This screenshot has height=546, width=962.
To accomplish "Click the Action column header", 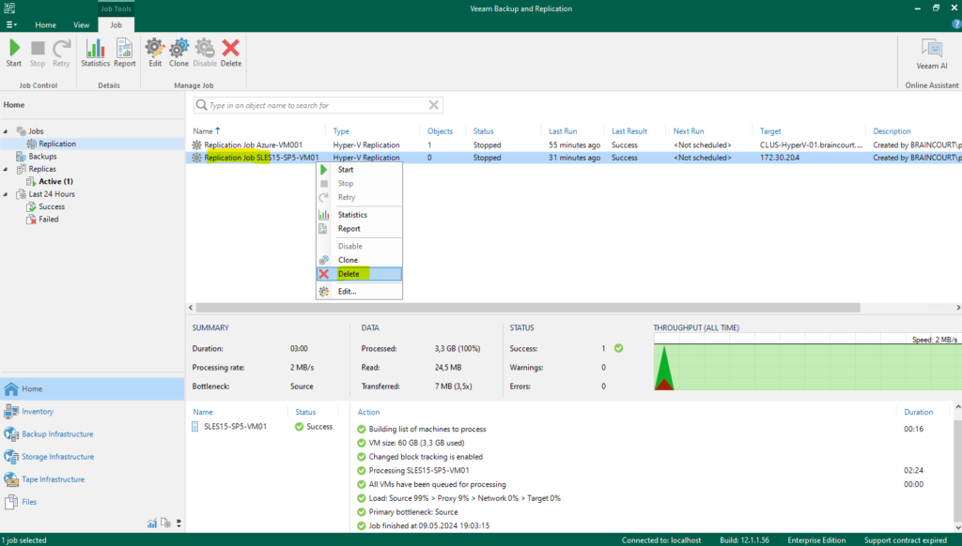I will pyautogui.click(x=368, y=413).
